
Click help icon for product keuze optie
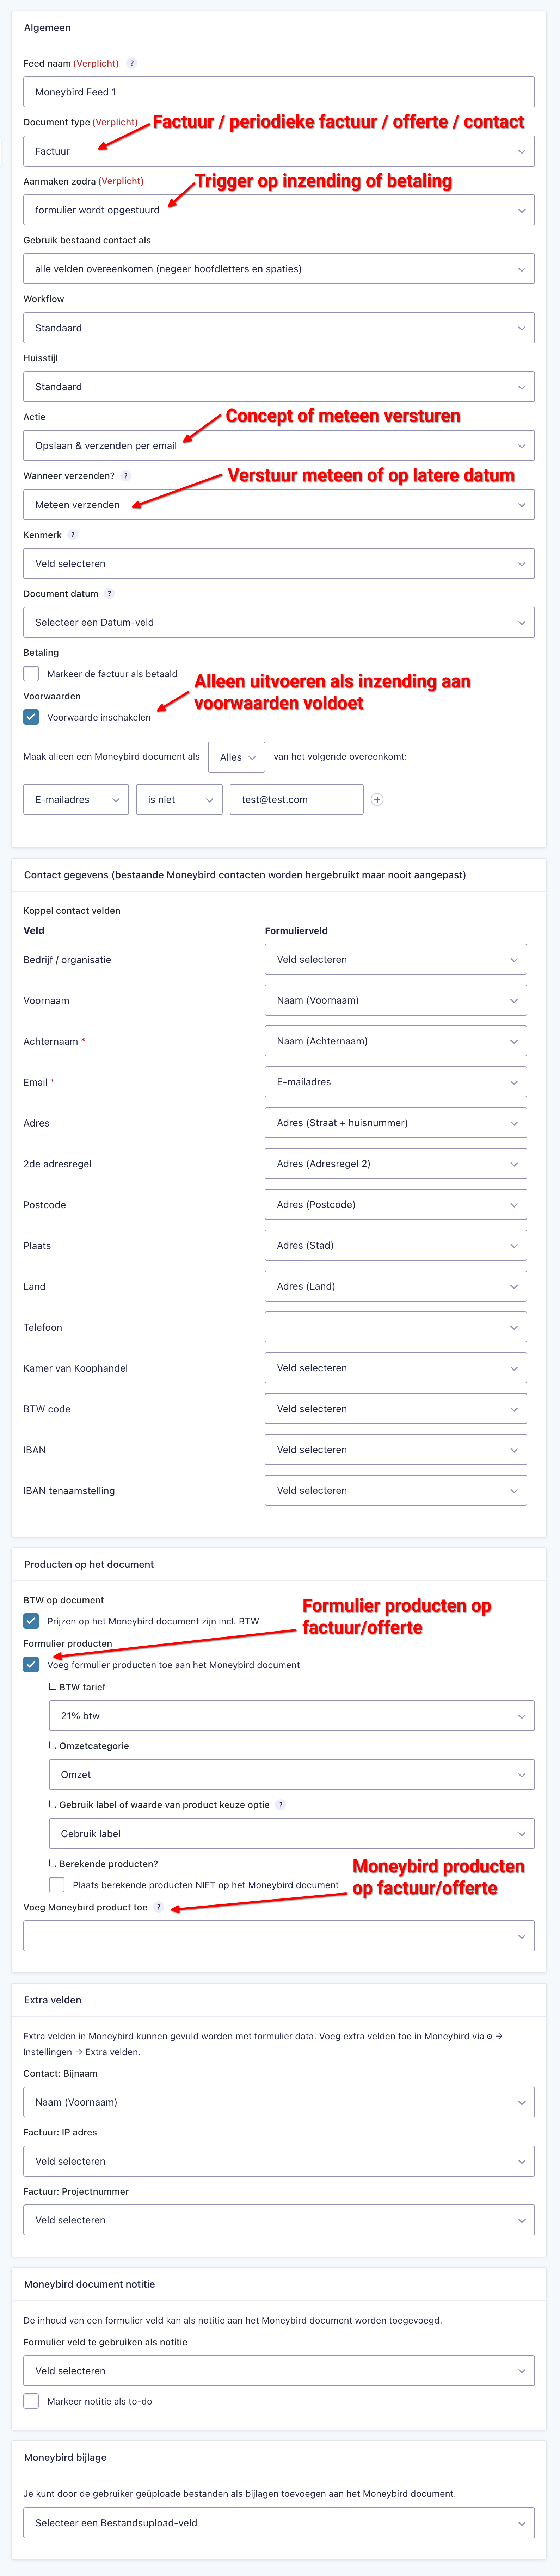click(x=281, y=1805)
